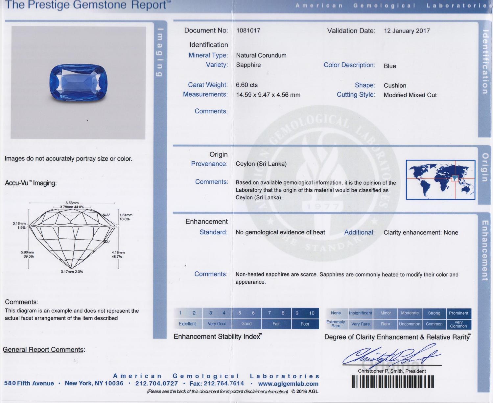
Task: Select the Good stability index cell
Action: click(246, 324)
